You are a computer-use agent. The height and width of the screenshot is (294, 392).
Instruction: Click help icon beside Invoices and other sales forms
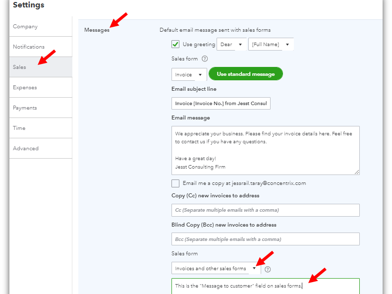268,269
